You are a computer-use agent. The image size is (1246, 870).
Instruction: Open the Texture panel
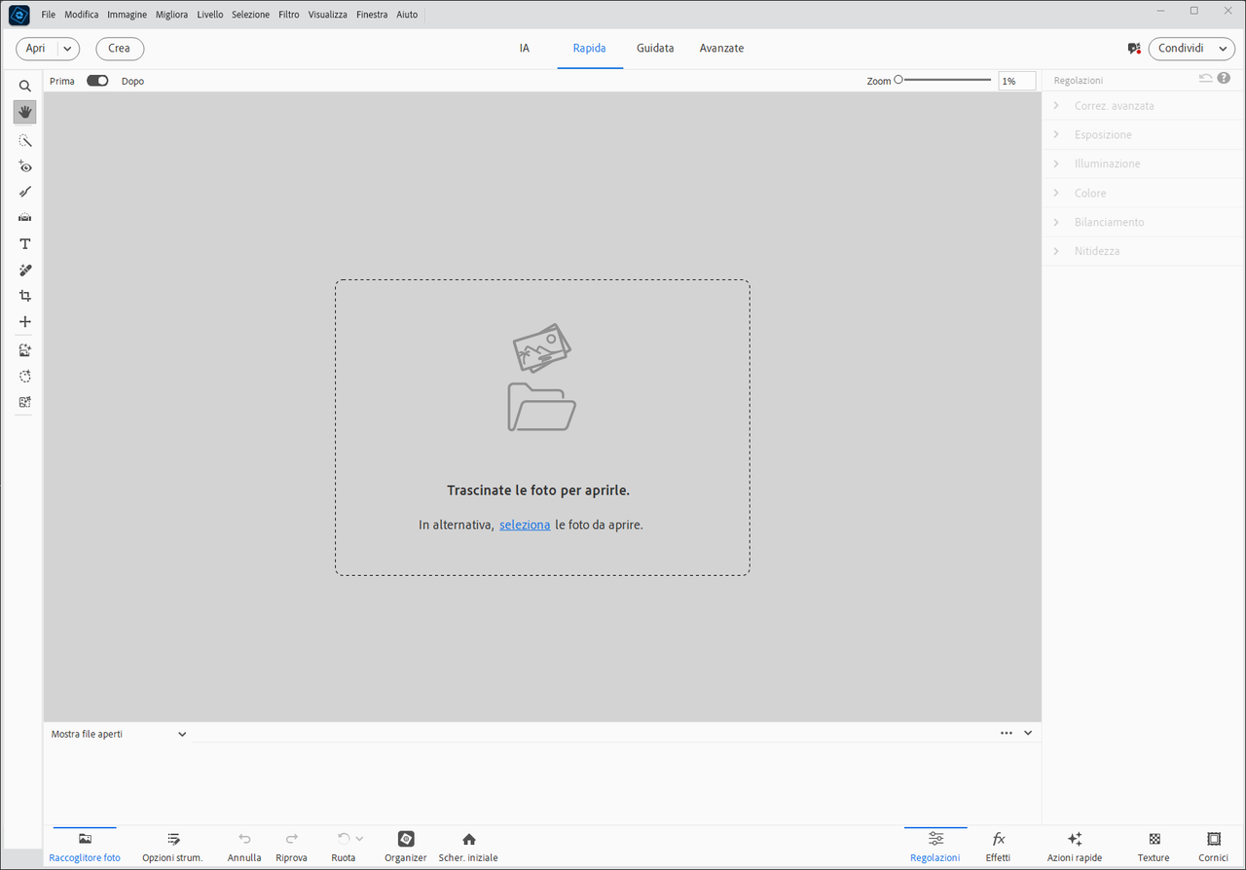1154,847
